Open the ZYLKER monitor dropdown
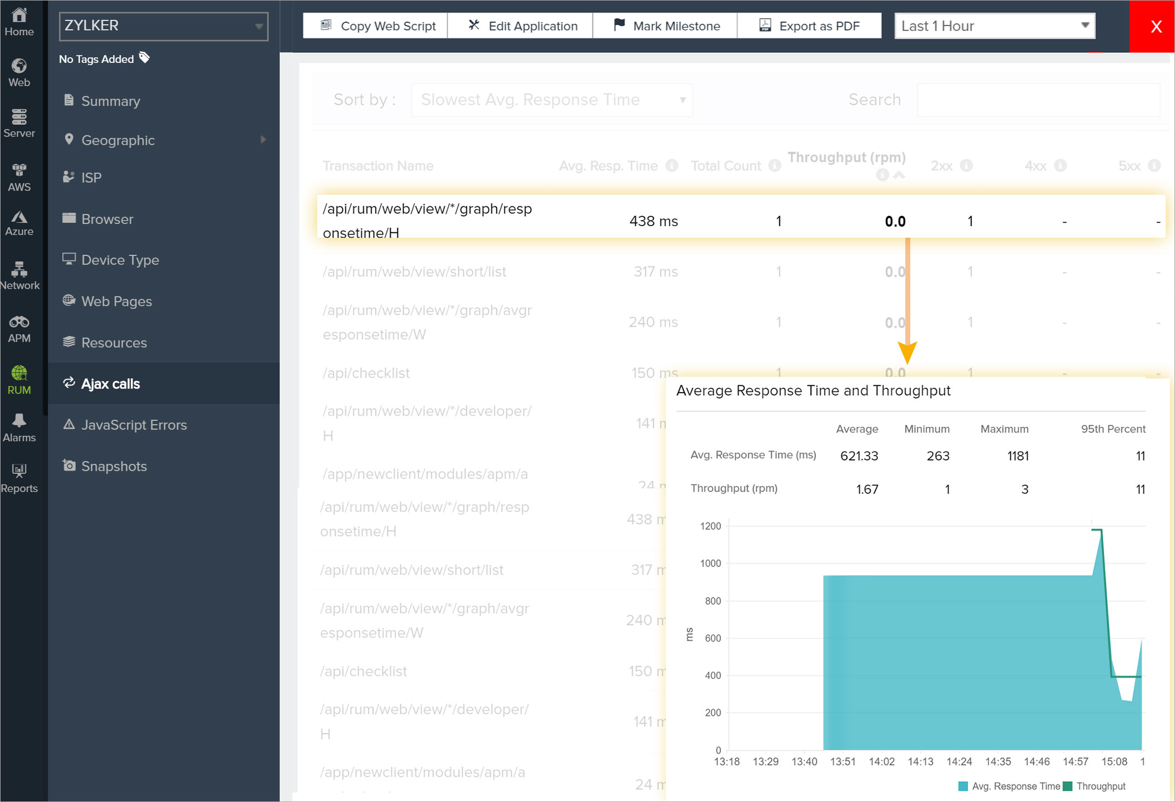This screenshot has height=802, width=1175. pos(163,26)
